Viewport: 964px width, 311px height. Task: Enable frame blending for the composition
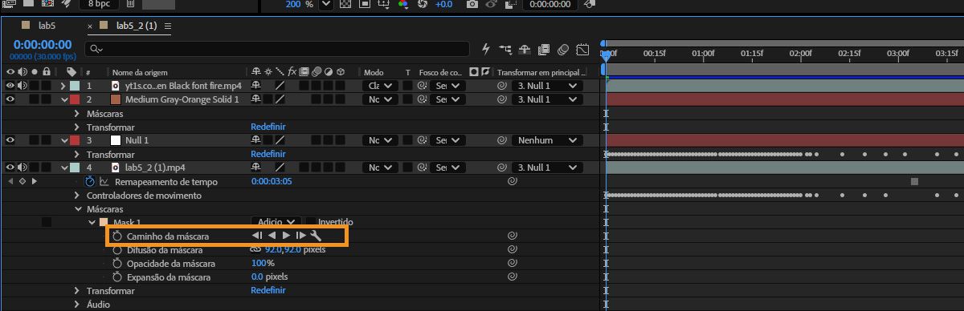click(x=544, y=49)
